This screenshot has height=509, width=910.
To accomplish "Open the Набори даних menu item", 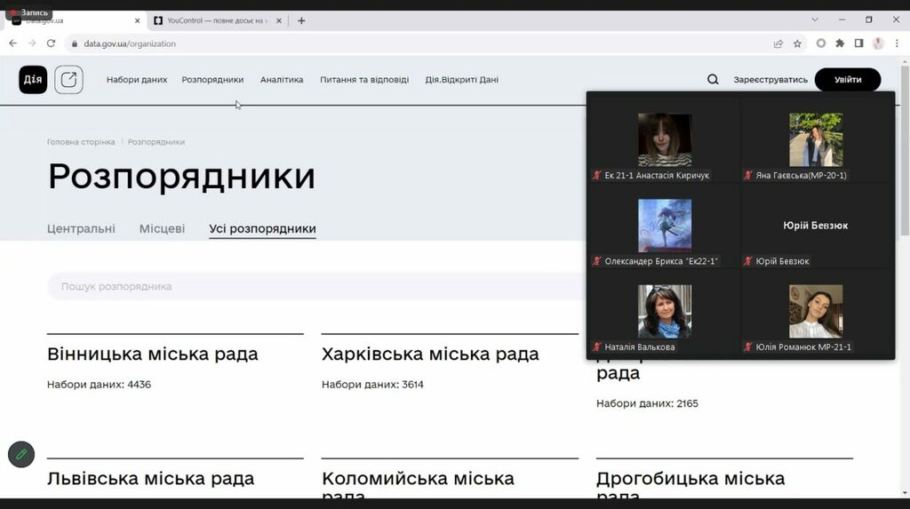I will pyautogui.click(x=137, y=80).
